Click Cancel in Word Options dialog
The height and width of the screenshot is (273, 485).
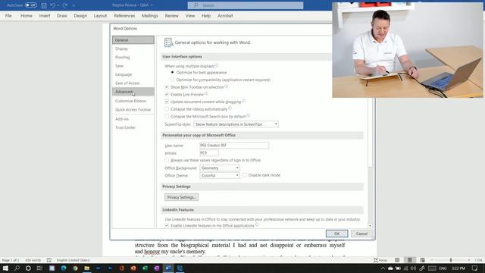click(x=361, y=234)
